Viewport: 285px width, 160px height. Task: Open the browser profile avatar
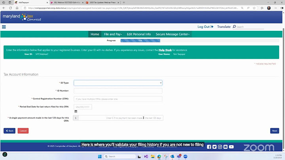click(269, 8)
